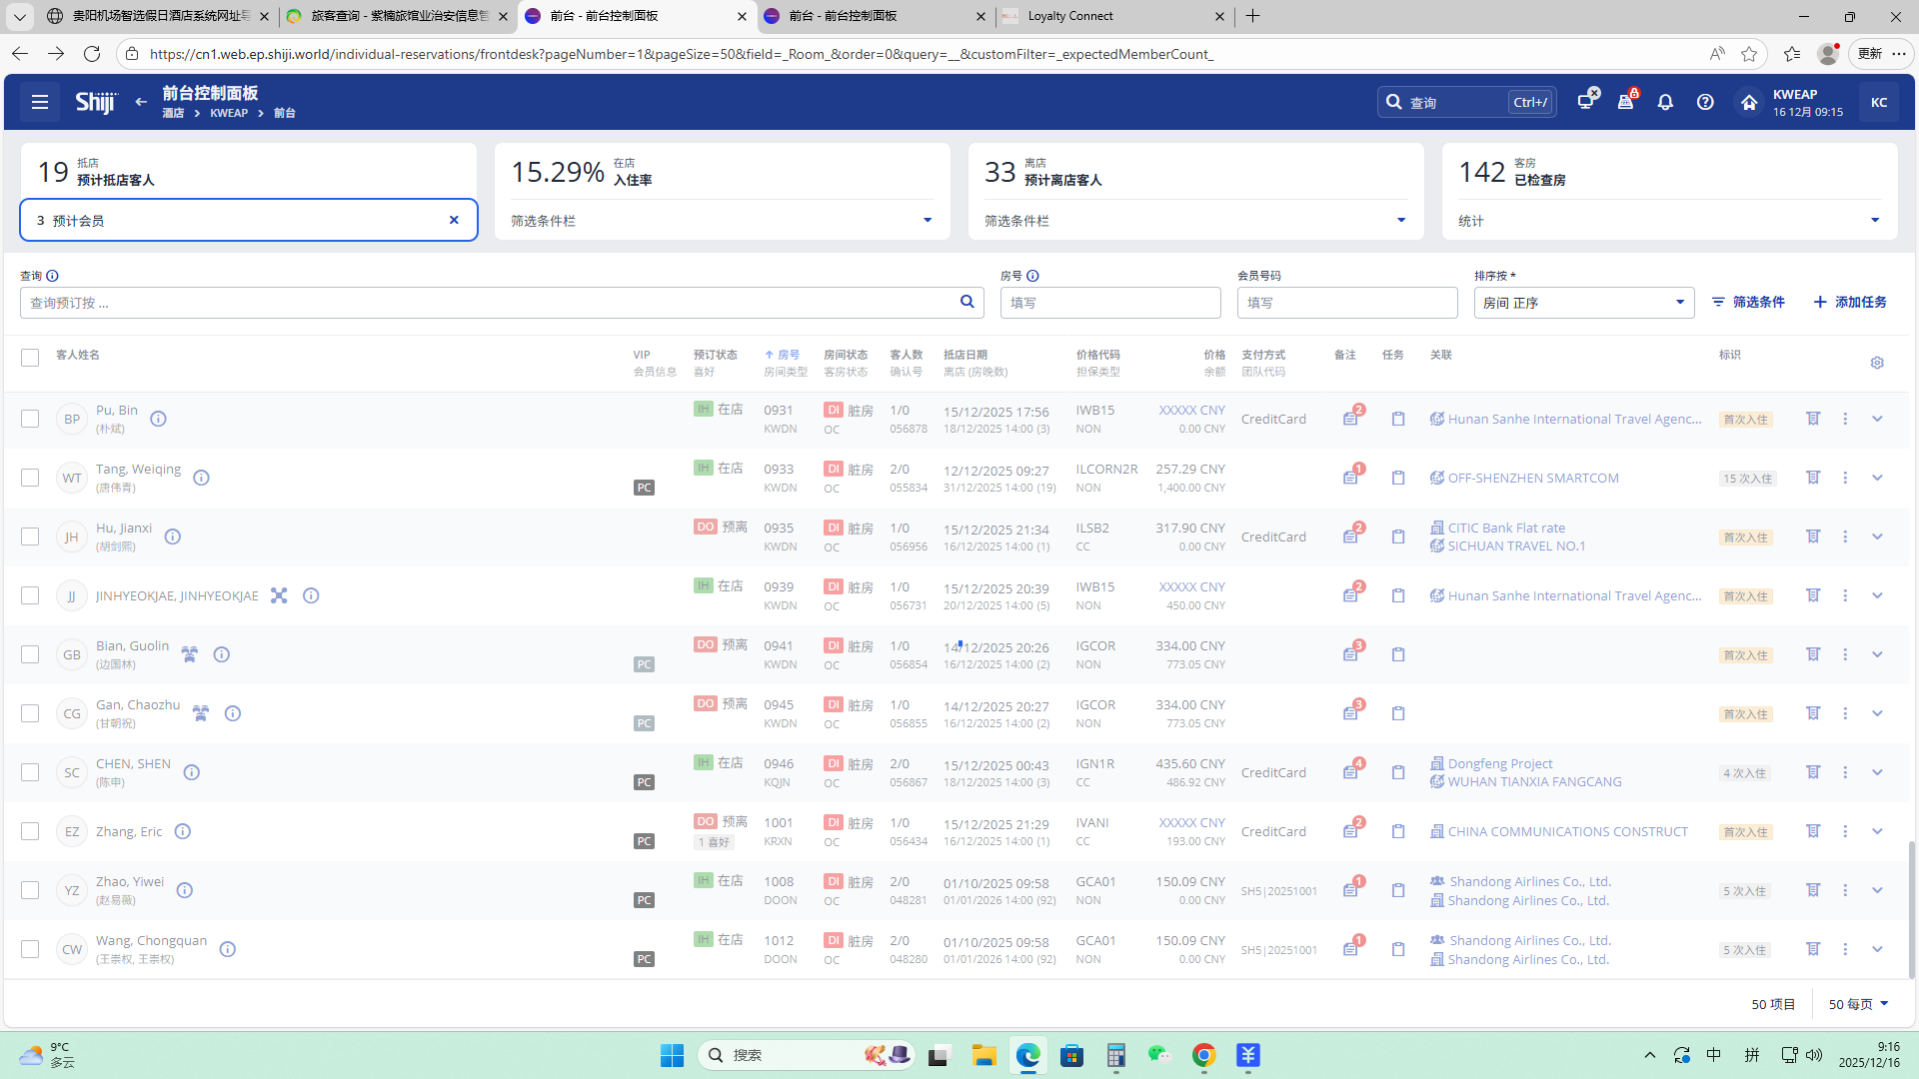Click the KWEAP breadcrumb item
Image resolution: width=1919 pixels, height=1079 pixels.
[x=229, y=113]
